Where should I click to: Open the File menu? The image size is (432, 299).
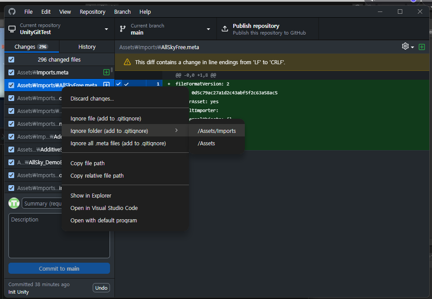point(28,12)
